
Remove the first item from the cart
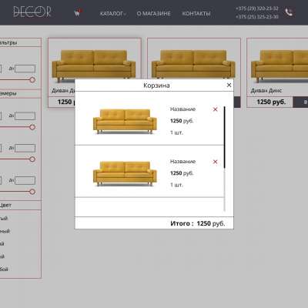pyautogui.click(x=215, y=109)
